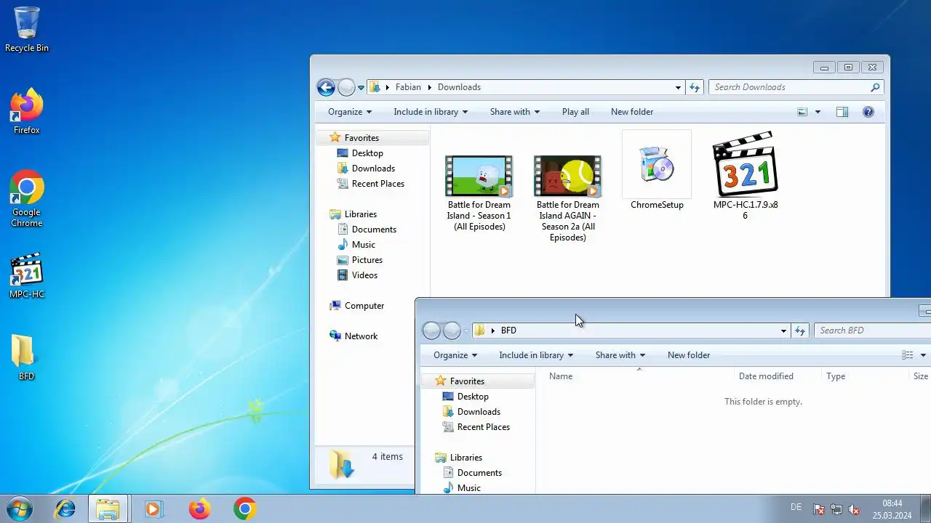The width and height of the screenshot is (931, 523).
Task: Change view icon in BFD window
Action: tap(907, 355)
